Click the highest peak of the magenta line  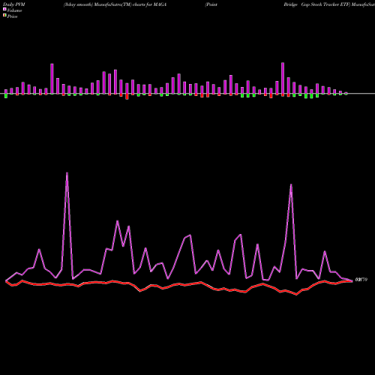click(x=67, y=173)
